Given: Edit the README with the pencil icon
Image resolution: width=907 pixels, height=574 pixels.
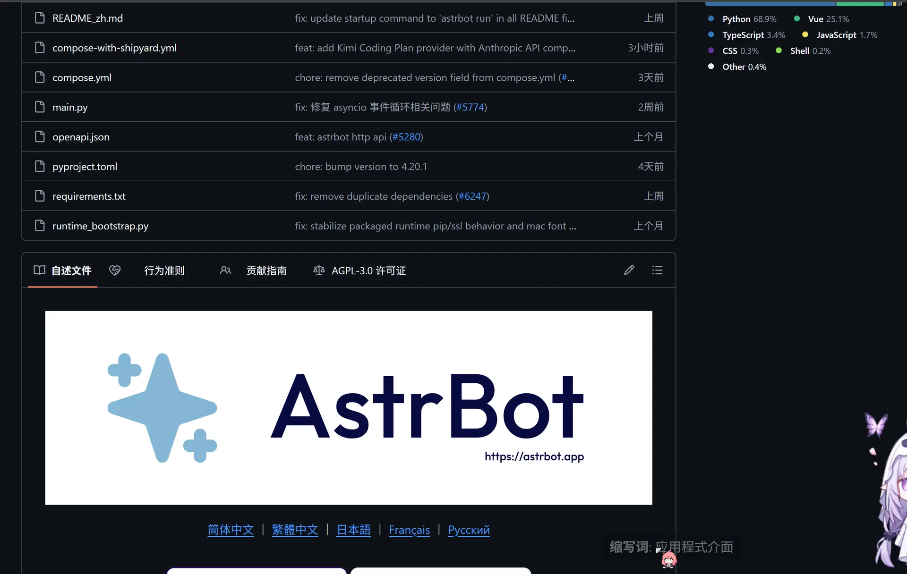Looking at the screenshot, I should click(x=629, y=270).
